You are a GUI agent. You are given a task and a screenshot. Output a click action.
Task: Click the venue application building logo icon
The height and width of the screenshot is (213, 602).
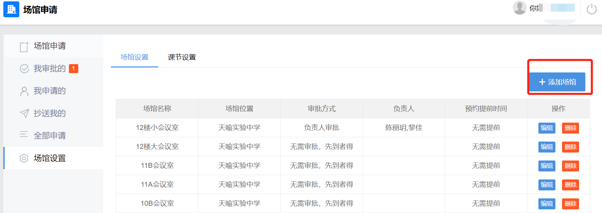[11, 10]
